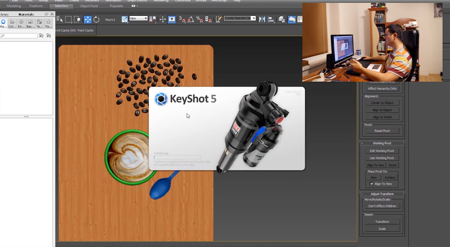Click Affect Hierarchy Only button
Screen dimensions: 450x247
pyautogui.click(x=382, y=89)
